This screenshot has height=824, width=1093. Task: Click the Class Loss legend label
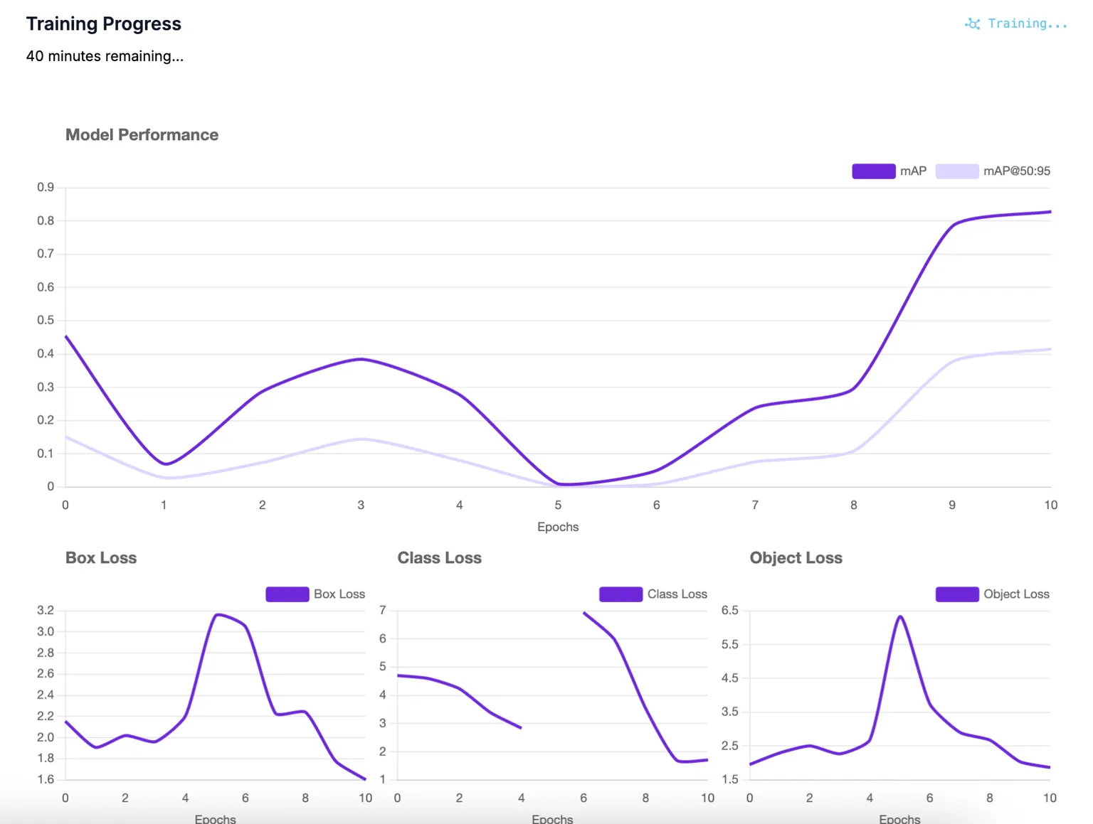(x=677, y=594)
